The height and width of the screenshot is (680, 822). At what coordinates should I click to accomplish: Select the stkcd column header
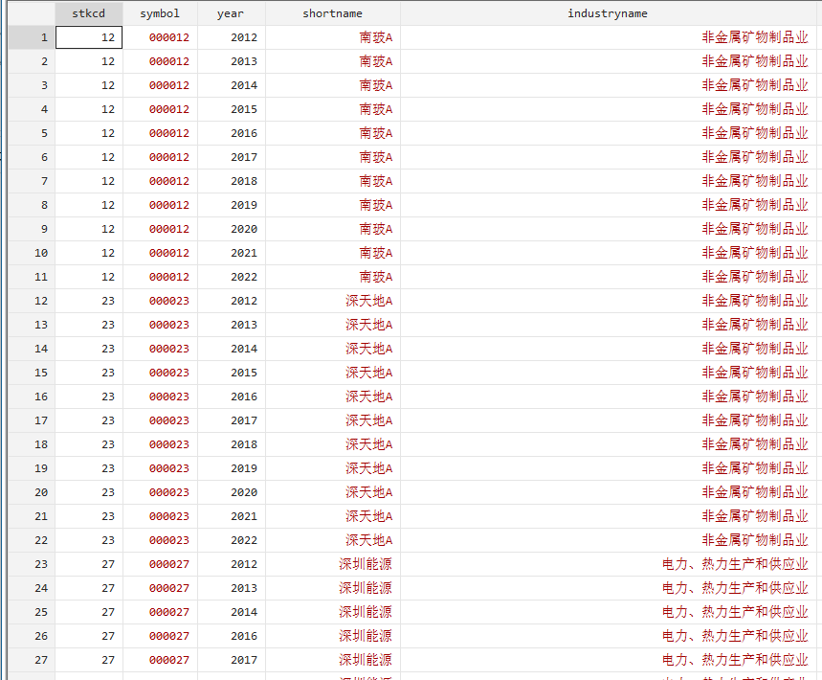point(89,13)
